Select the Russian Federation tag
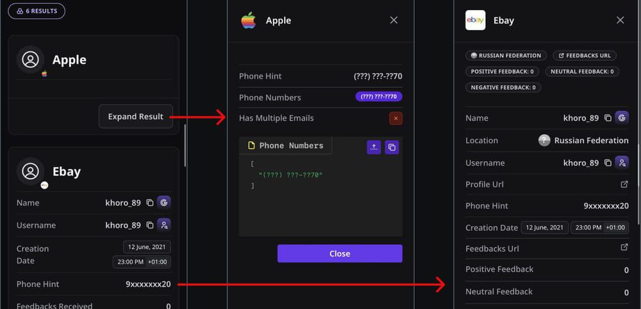Viewport: 641px width, 309px height. pos(506,56)
